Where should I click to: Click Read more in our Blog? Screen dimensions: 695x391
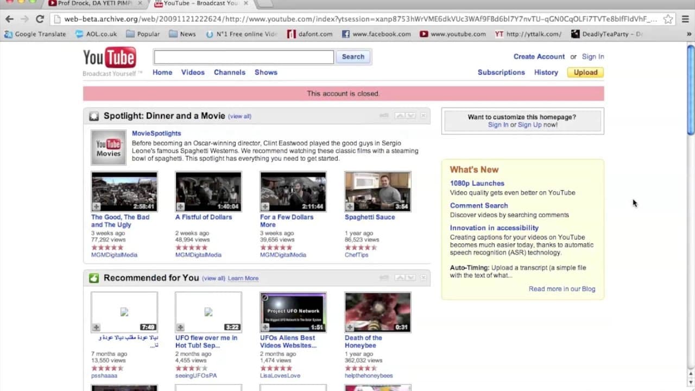coord(562,289)
